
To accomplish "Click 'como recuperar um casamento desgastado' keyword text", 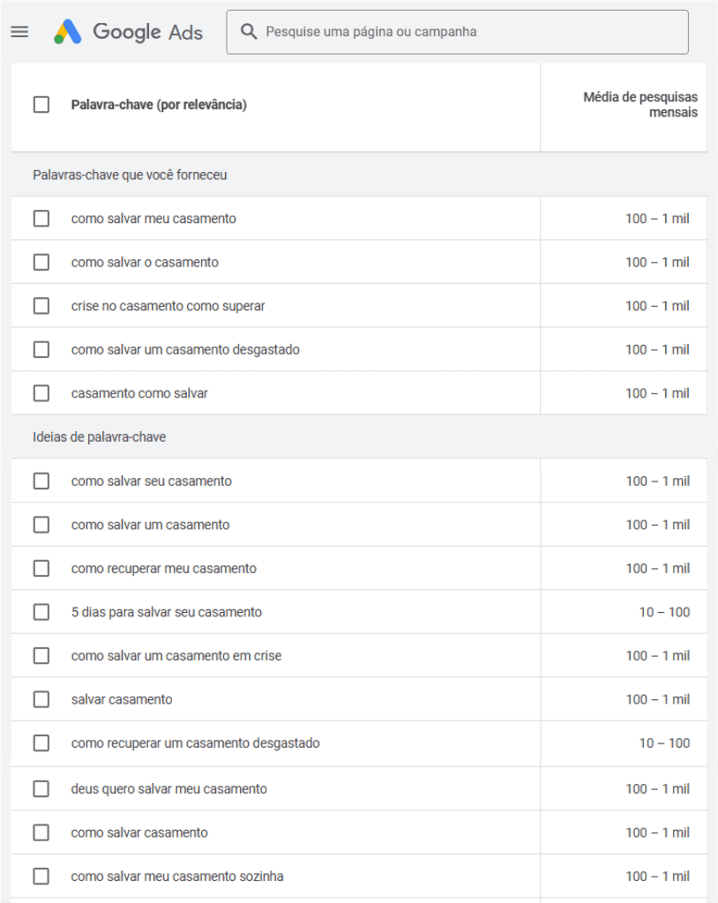I will click(195, 743).
